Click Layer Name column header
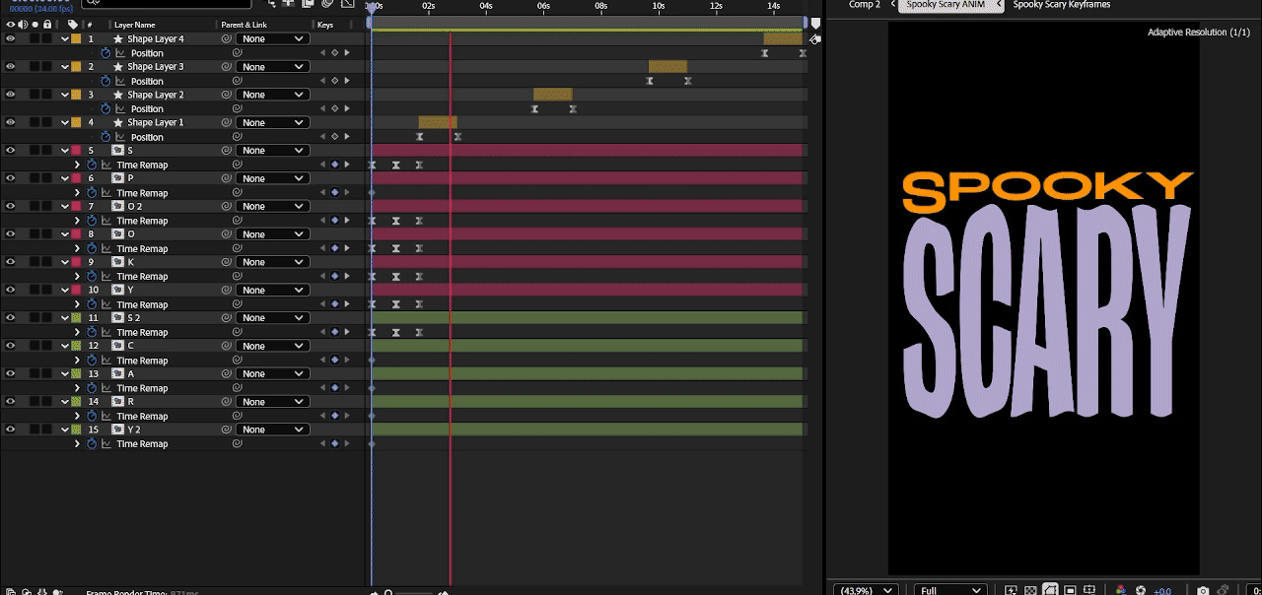 (x=135, y=25)
